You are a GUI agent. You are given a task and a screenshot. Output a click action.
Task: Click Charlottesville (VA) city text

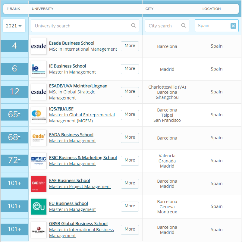[167, 87]
